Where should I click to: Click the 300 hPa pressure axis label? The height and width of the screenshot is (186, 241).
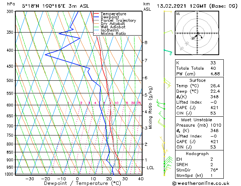(x=10, y=11)
